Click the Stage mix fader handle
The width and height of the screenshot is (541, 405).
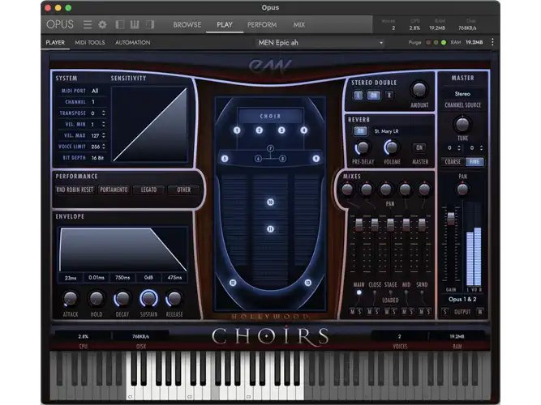click(x=390, y=224)
